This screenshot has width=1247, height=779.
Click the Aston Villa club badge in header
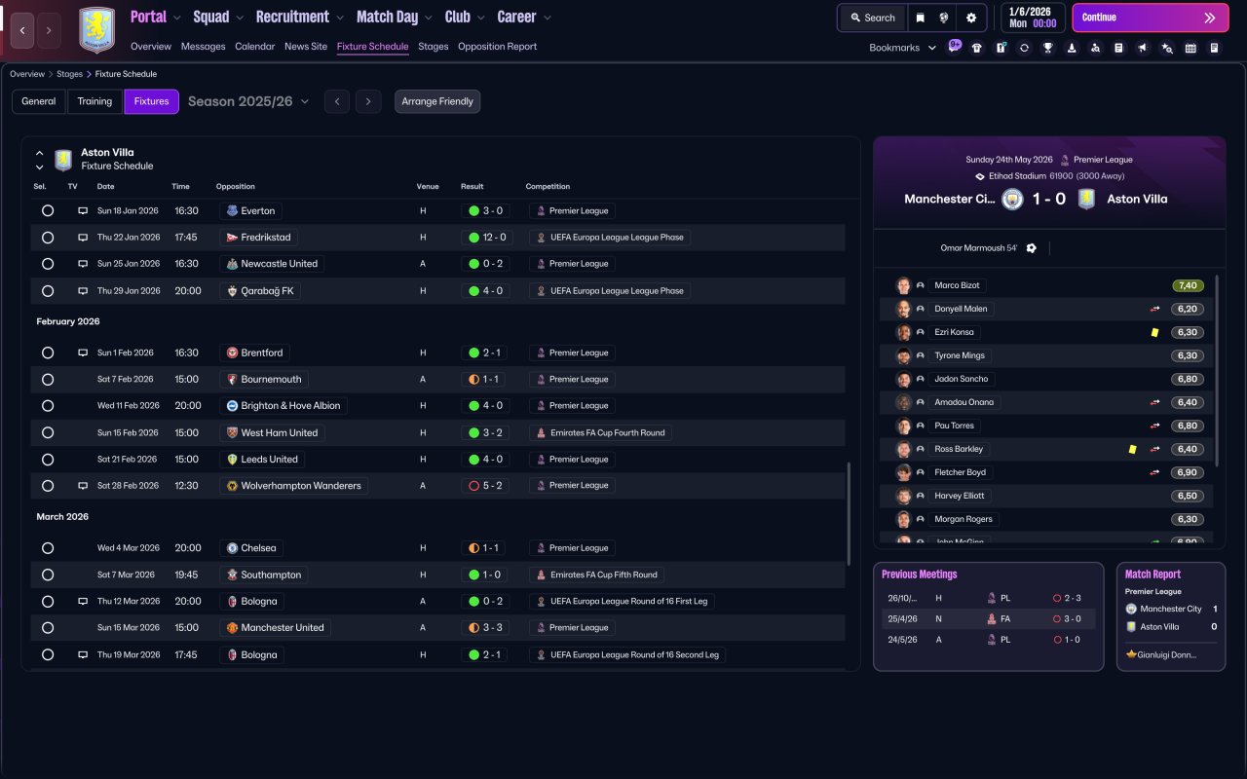[96, 30]
